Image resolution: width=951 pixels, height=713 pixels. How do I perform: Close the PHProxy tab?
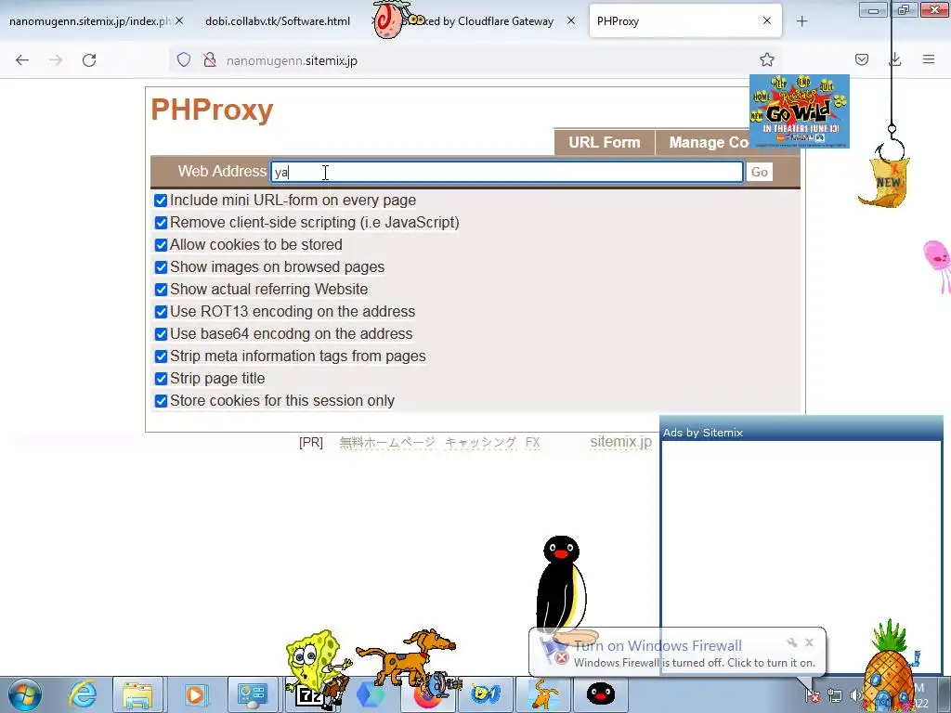tap(767, 20)
